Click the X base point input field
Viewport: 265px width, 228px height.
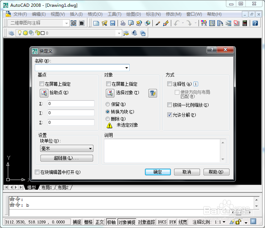pos(71,104)
